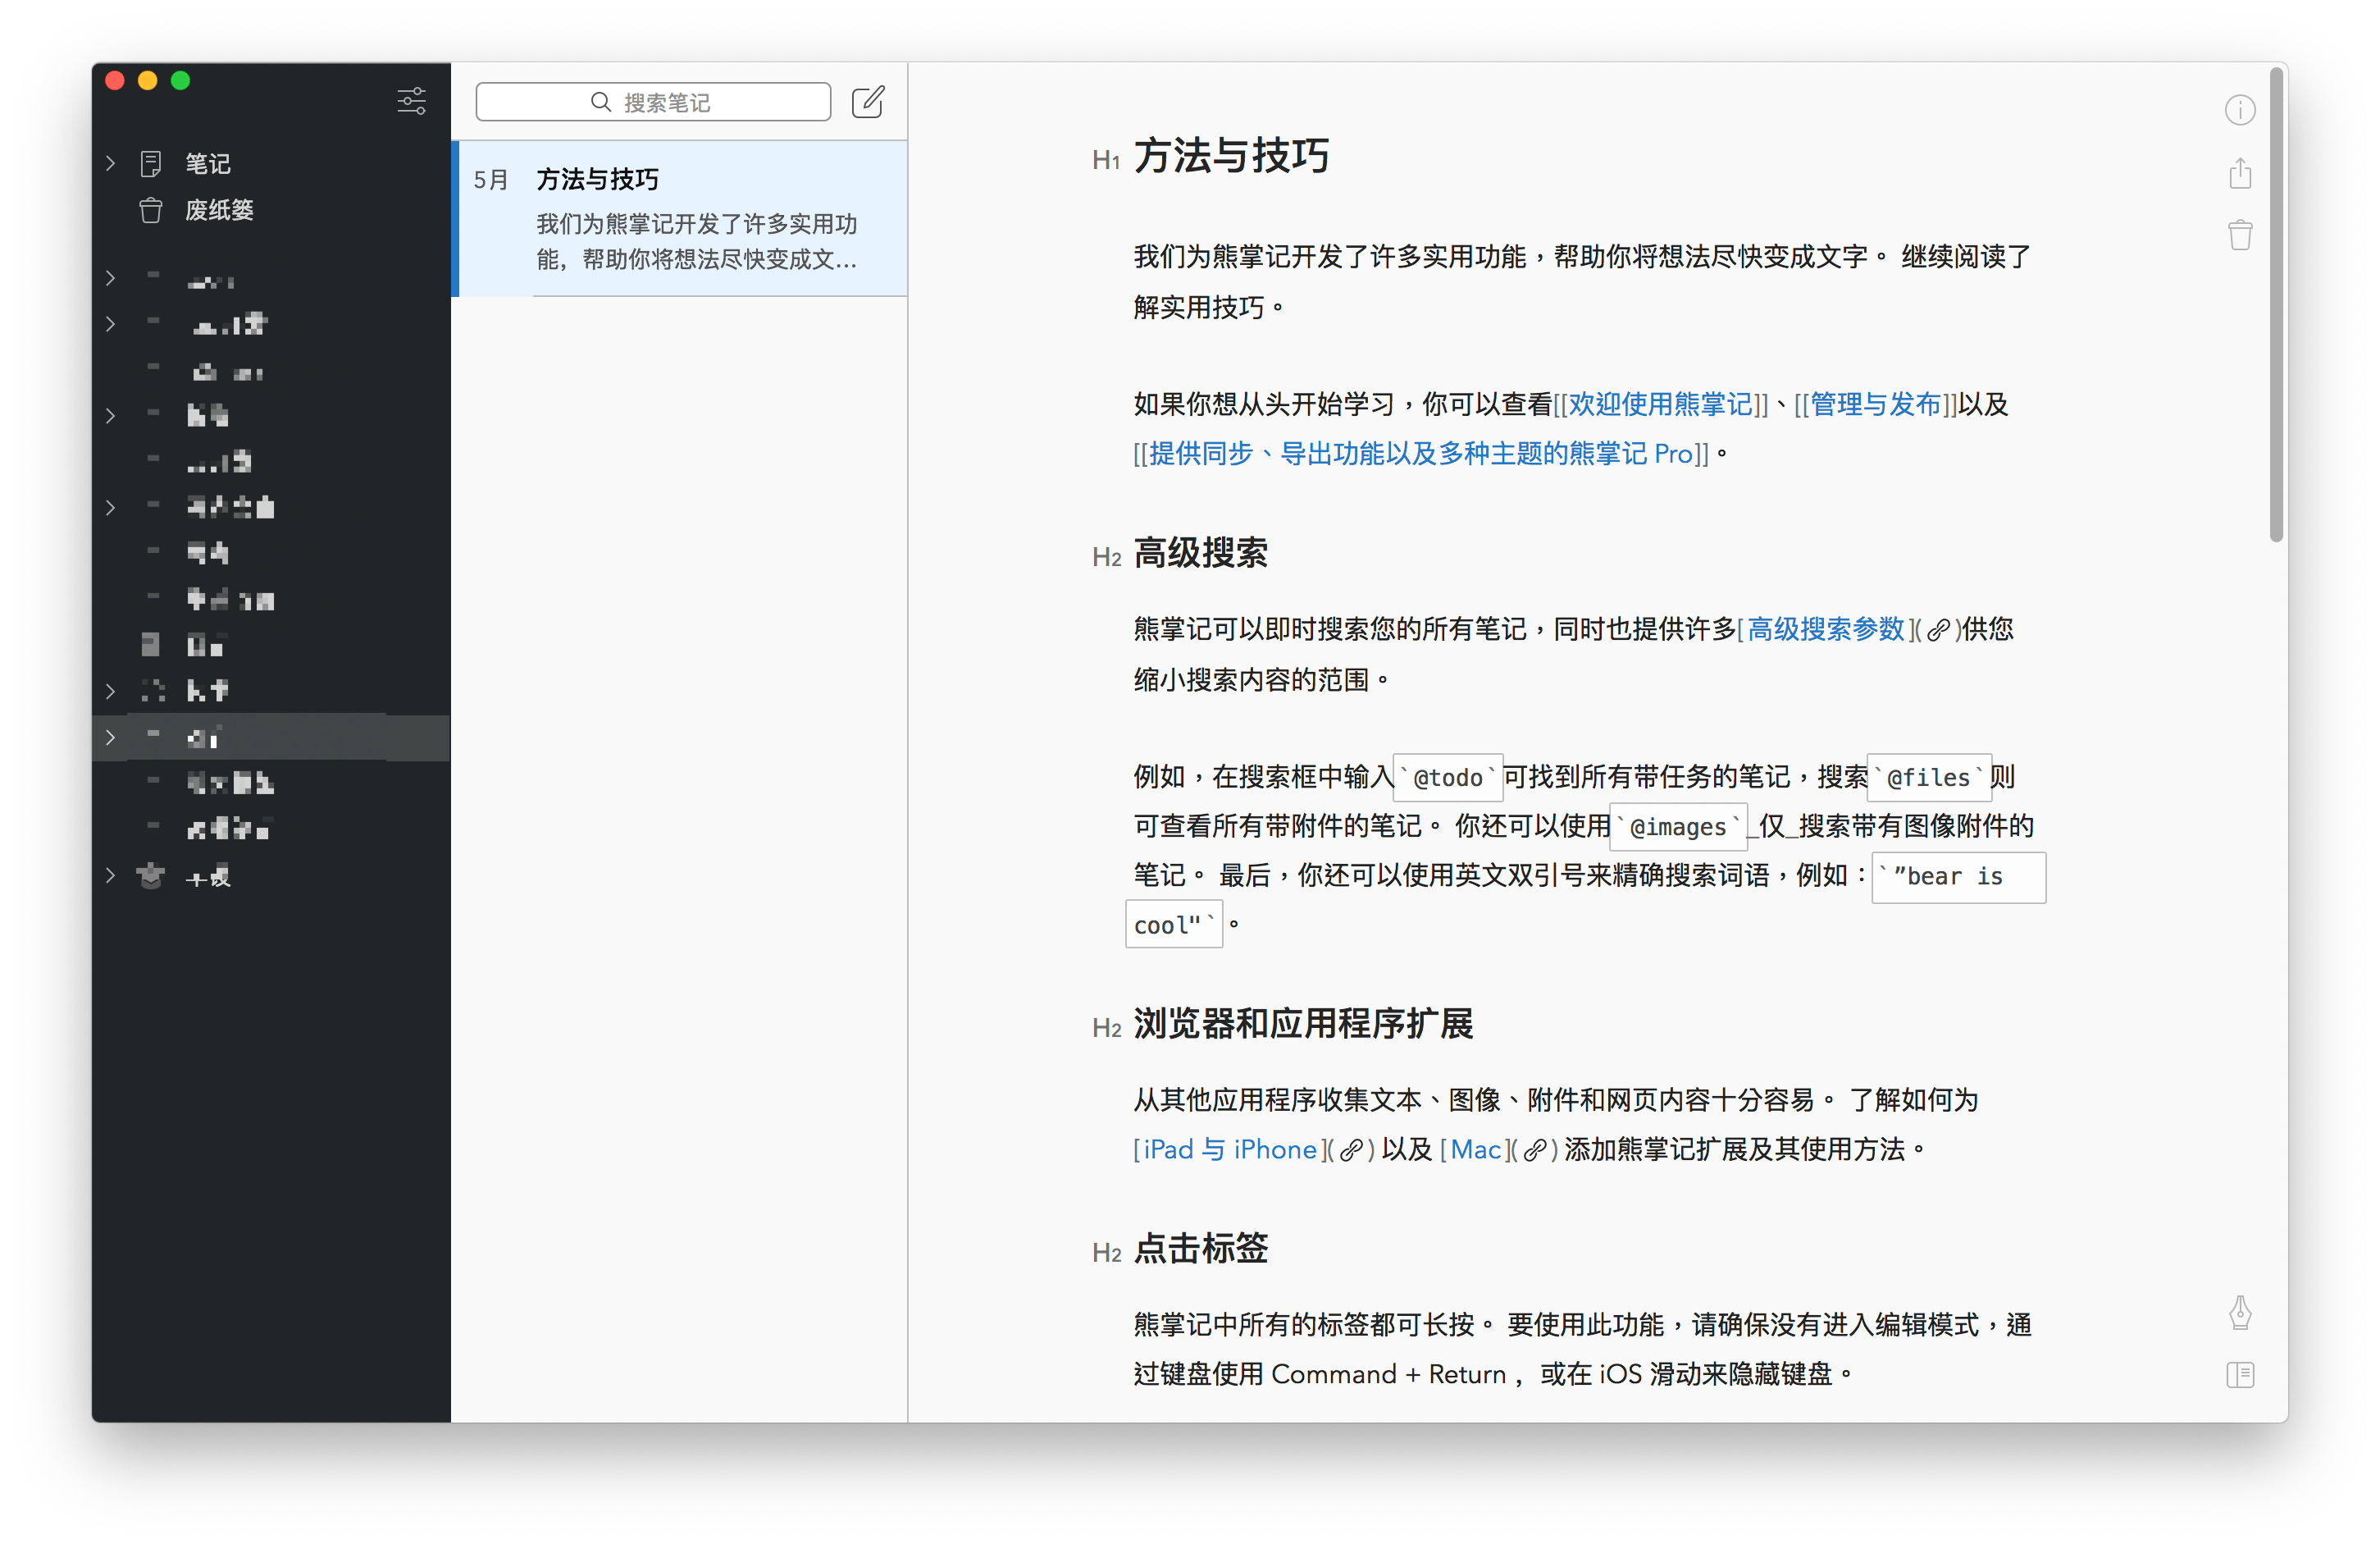
Task: Click the @todo code snippet
Action: coord(1448,778)
